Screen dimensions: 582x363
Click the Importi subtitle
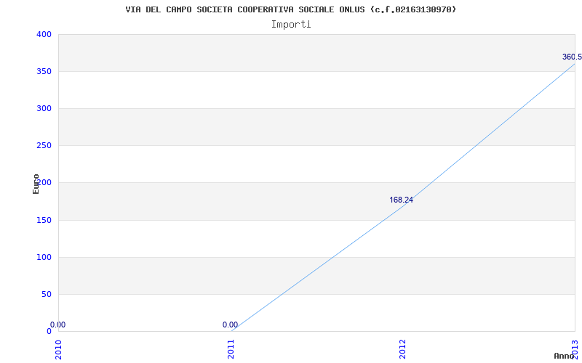pyautogui.click(x=291, y=25)
